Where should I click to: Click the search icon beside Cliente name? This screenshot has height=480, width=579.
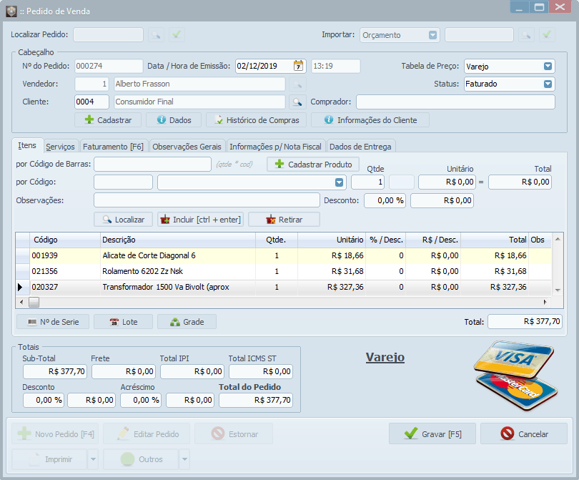point(297,102)
